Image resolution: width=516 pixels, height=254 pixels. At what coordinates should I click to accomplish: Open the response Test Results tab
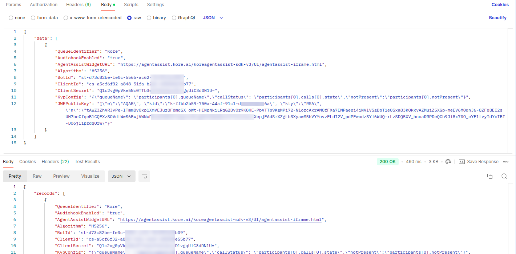pos(87,162)
